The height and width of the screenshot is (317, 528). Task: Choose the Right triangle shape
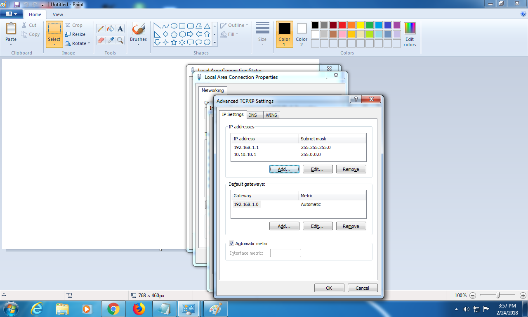(x=157, y=34)
